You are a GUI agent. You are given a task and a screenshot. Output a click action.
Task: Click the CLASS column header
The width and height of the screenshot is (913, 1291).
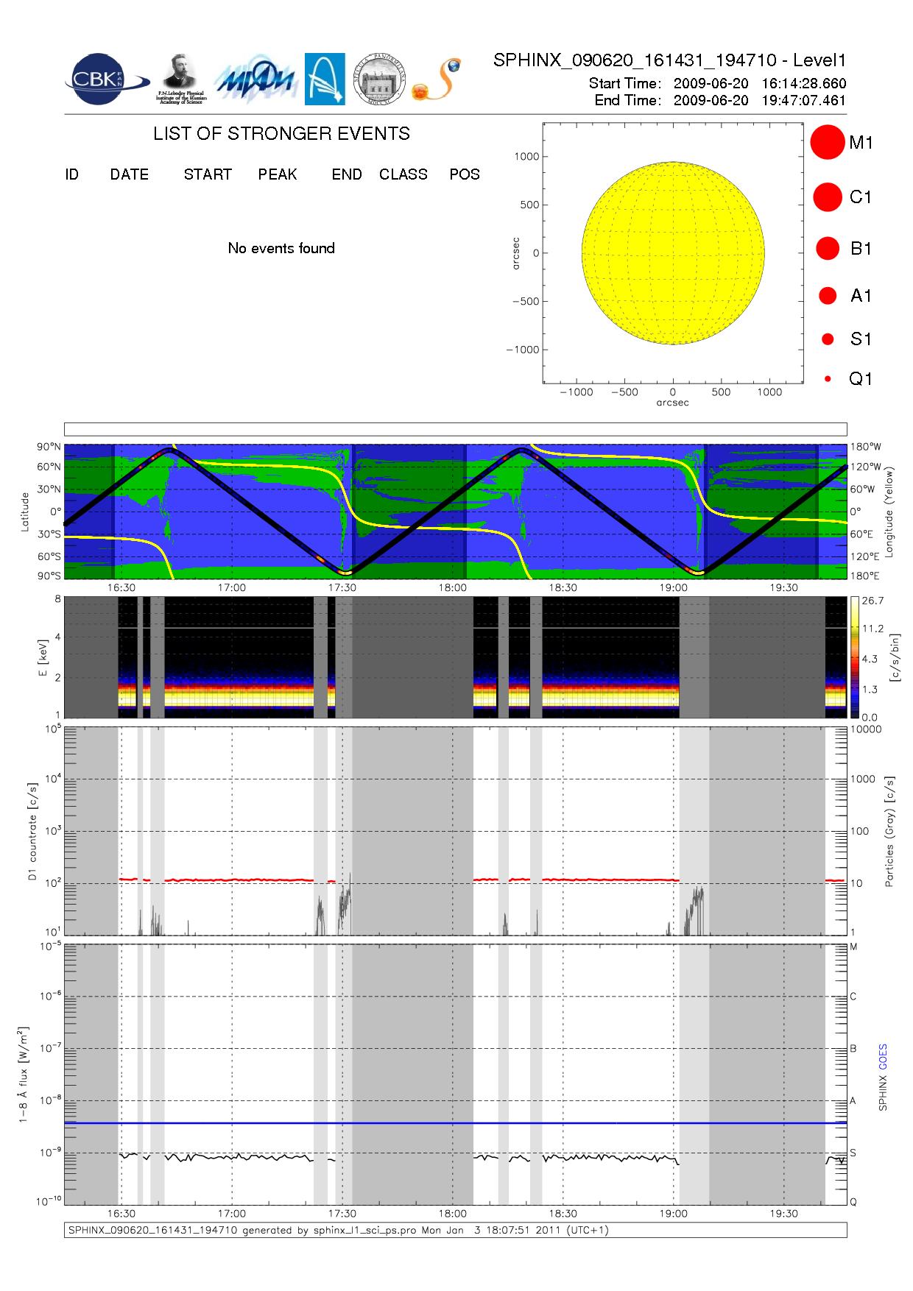[403, 174]
